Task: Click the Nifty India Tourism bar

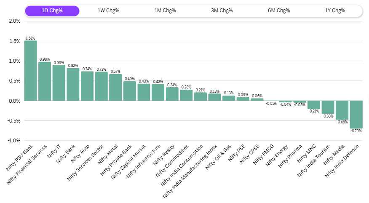Action: tap(328, 107)
